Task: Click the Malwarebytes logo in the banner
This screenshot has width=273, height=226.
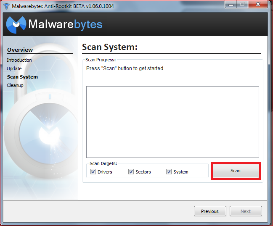Action: click(54, 24)
